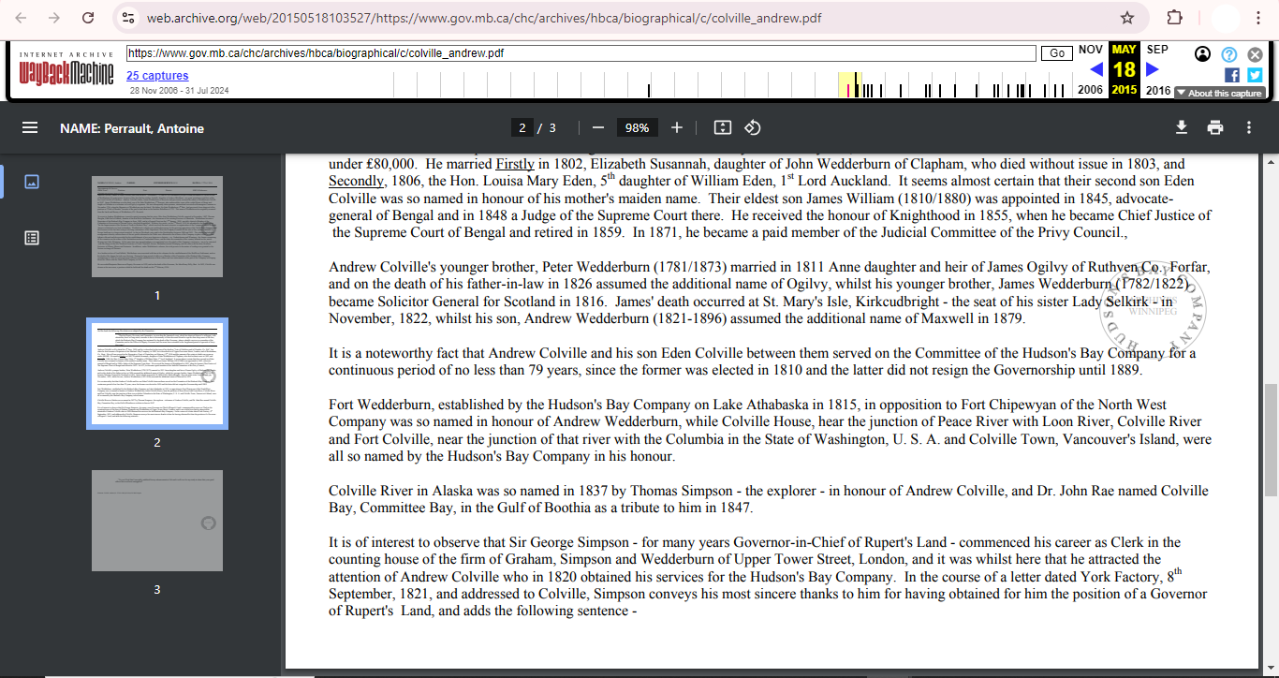
Task: Click the PDF vertical scrollbar thumb
Action: (1272, 439)
